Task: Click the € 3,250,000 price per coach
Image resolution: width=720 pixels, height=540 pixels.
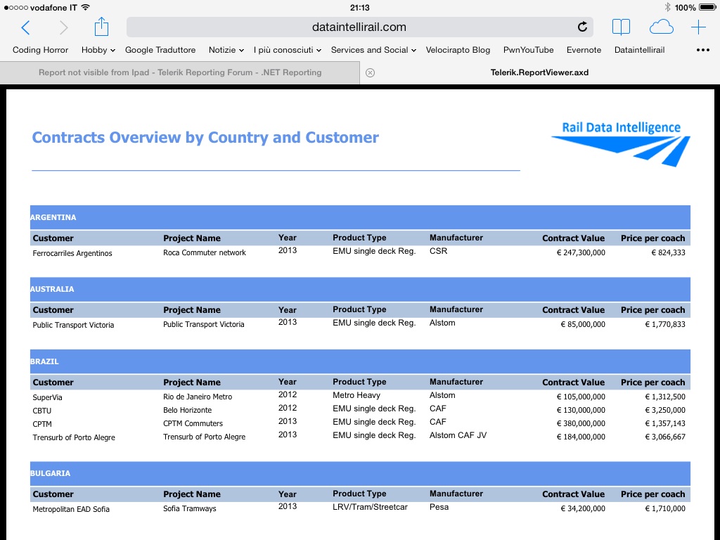Action: tap(665, 410)
